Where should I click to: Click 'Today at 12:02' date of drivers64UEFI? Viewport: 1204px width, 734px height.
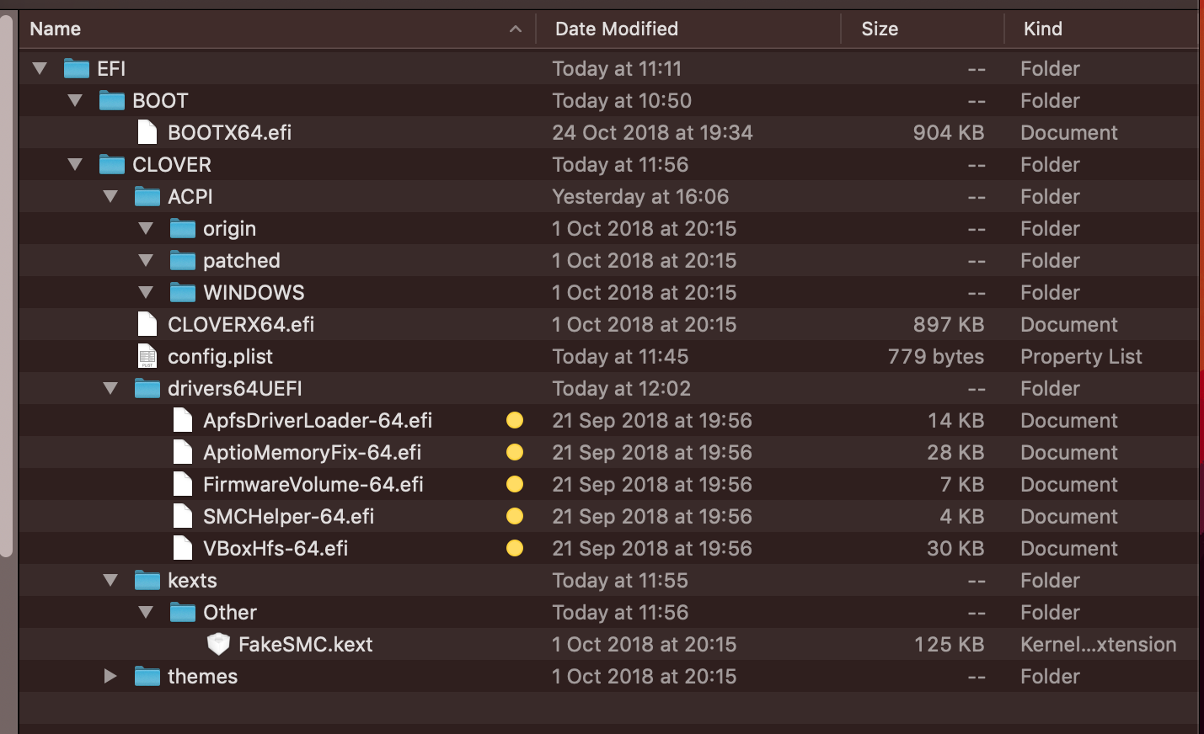(621, 388)
